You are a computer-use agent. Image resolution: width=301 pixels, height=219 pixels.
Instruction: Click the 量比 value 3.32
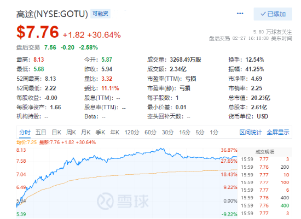(x=107, y=79)
